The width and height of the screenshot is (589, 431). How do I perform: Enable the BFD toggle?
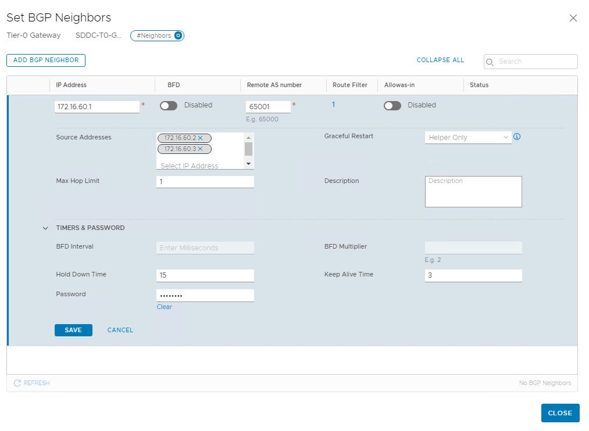168,106
